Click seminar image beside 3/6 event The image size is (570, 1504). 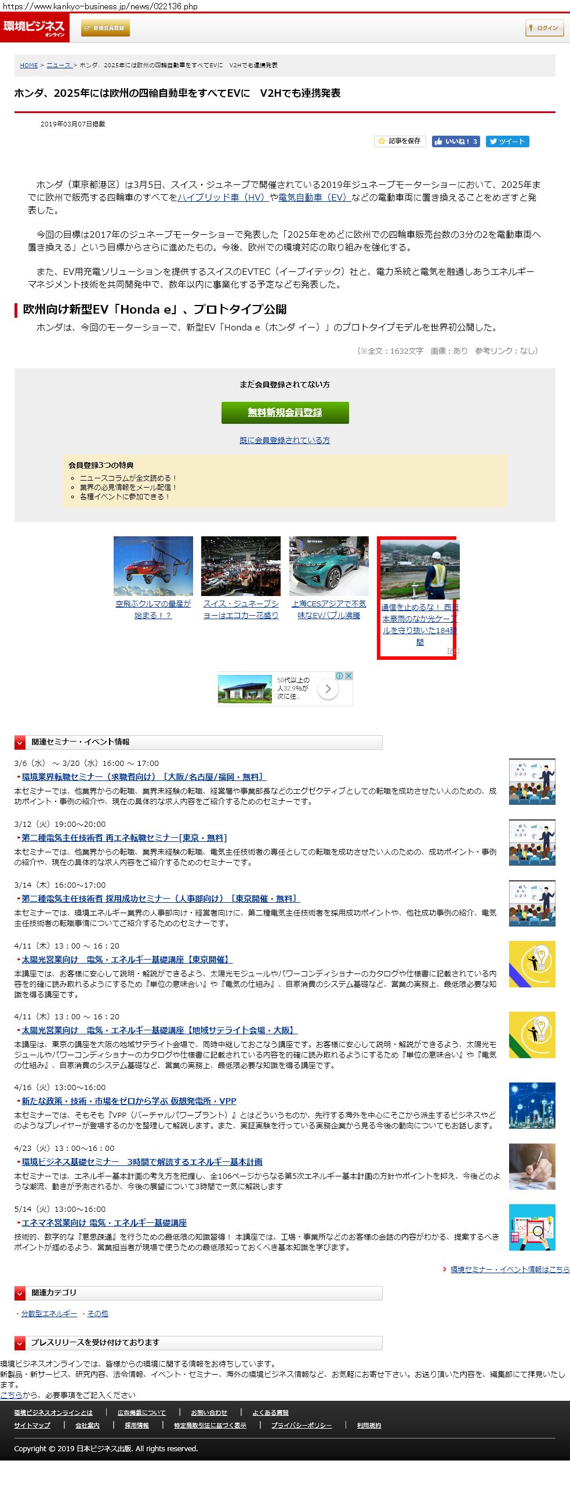[532, 781]
